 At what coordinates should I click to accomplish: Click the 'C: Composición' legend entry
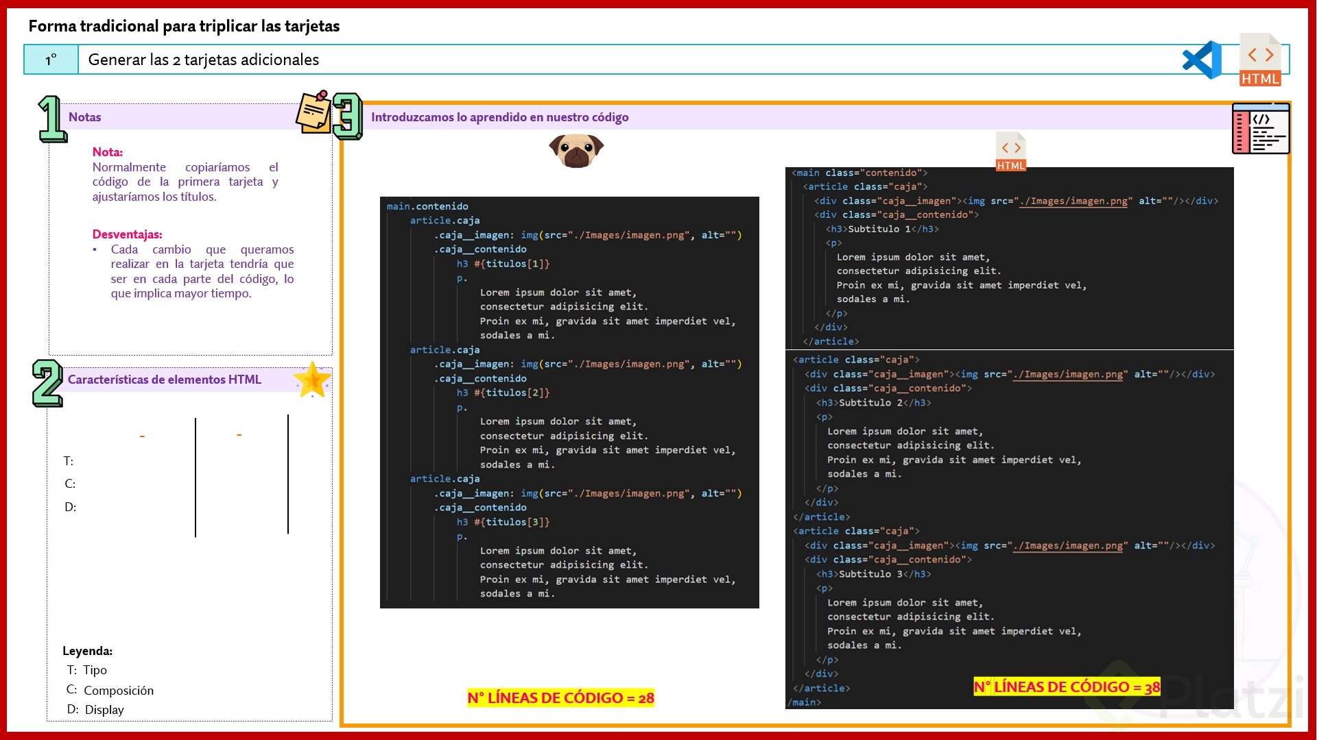coord(110,691)
